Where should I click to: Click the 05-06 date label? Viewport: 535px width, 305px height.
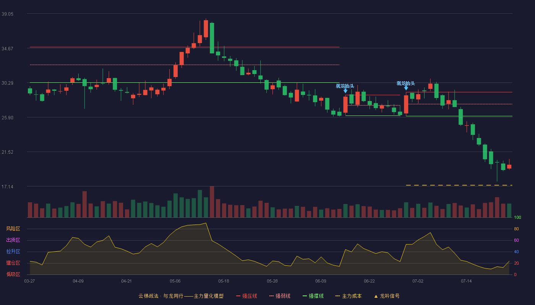coord(175,281)
